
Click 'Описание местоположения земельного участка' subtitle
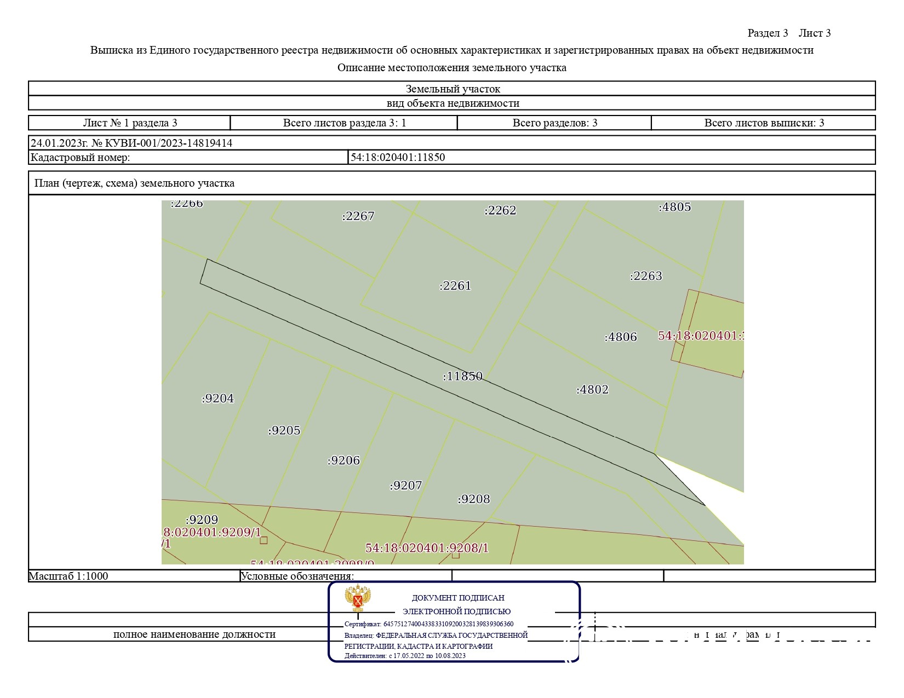click(x=452, y=68)
